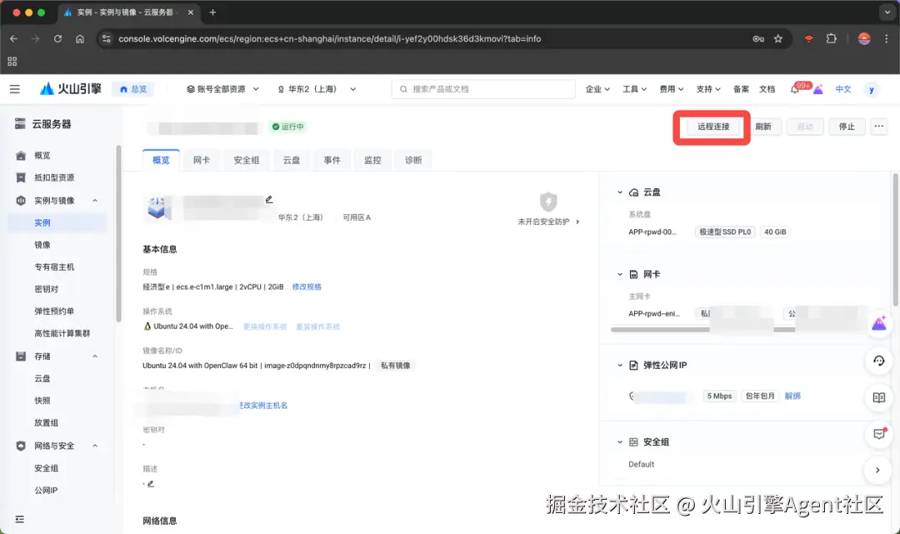This screenshot has height=534, width=900.
Task: Collapse the 弹性公网IP panel section
Action: 620,365
